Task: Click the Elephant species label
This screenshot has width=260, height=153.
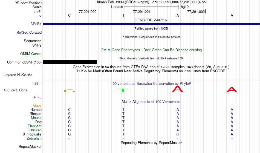Action: 34,126
